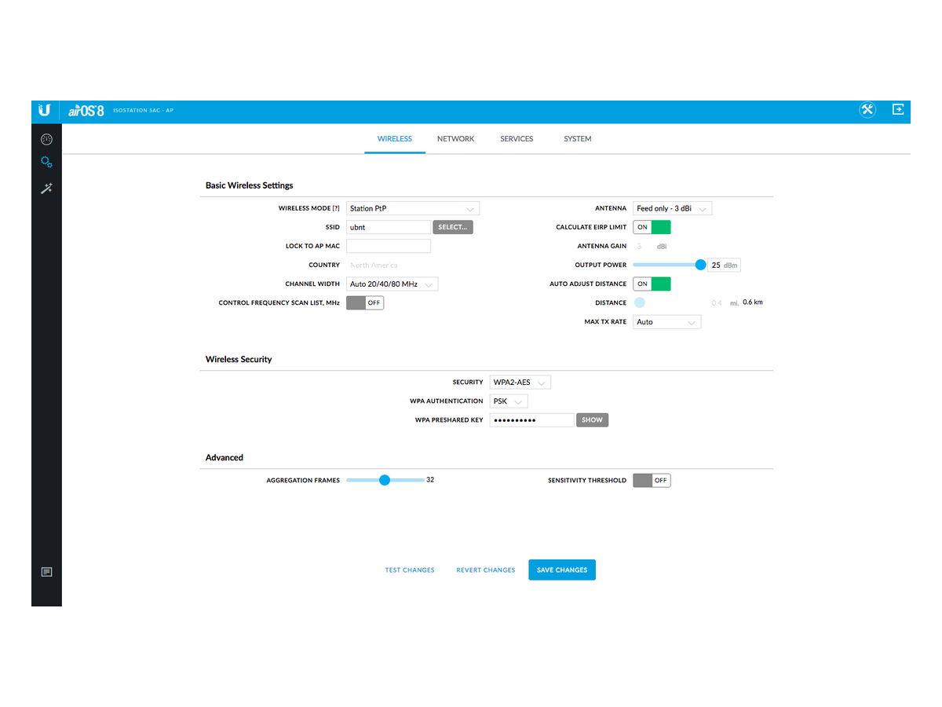The width and height of the screenshot is (942, 707).
Task: Switch to the Network tab
Action: (x=456, y=139)
